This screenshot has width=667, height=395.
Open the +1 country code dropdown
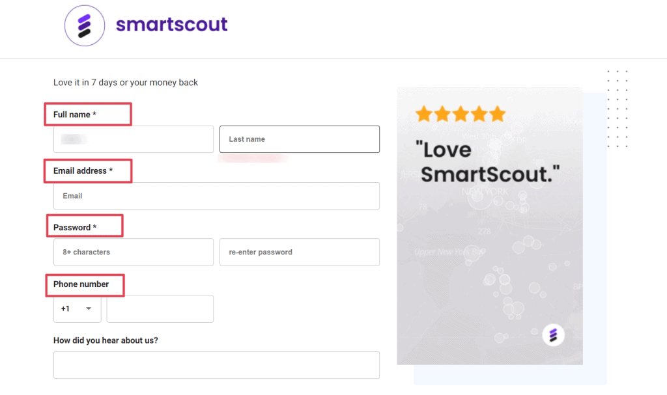77,308
